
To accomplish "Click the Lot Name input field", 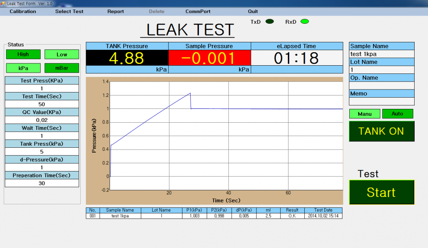I will pyautogui.click(x=382, y=70).
